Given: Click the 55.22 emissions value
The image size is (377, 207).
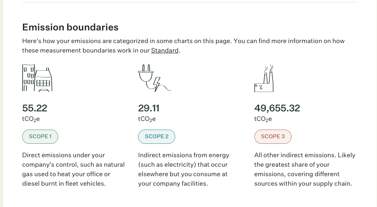Looking at the screenshot, I should pos(35,108).
